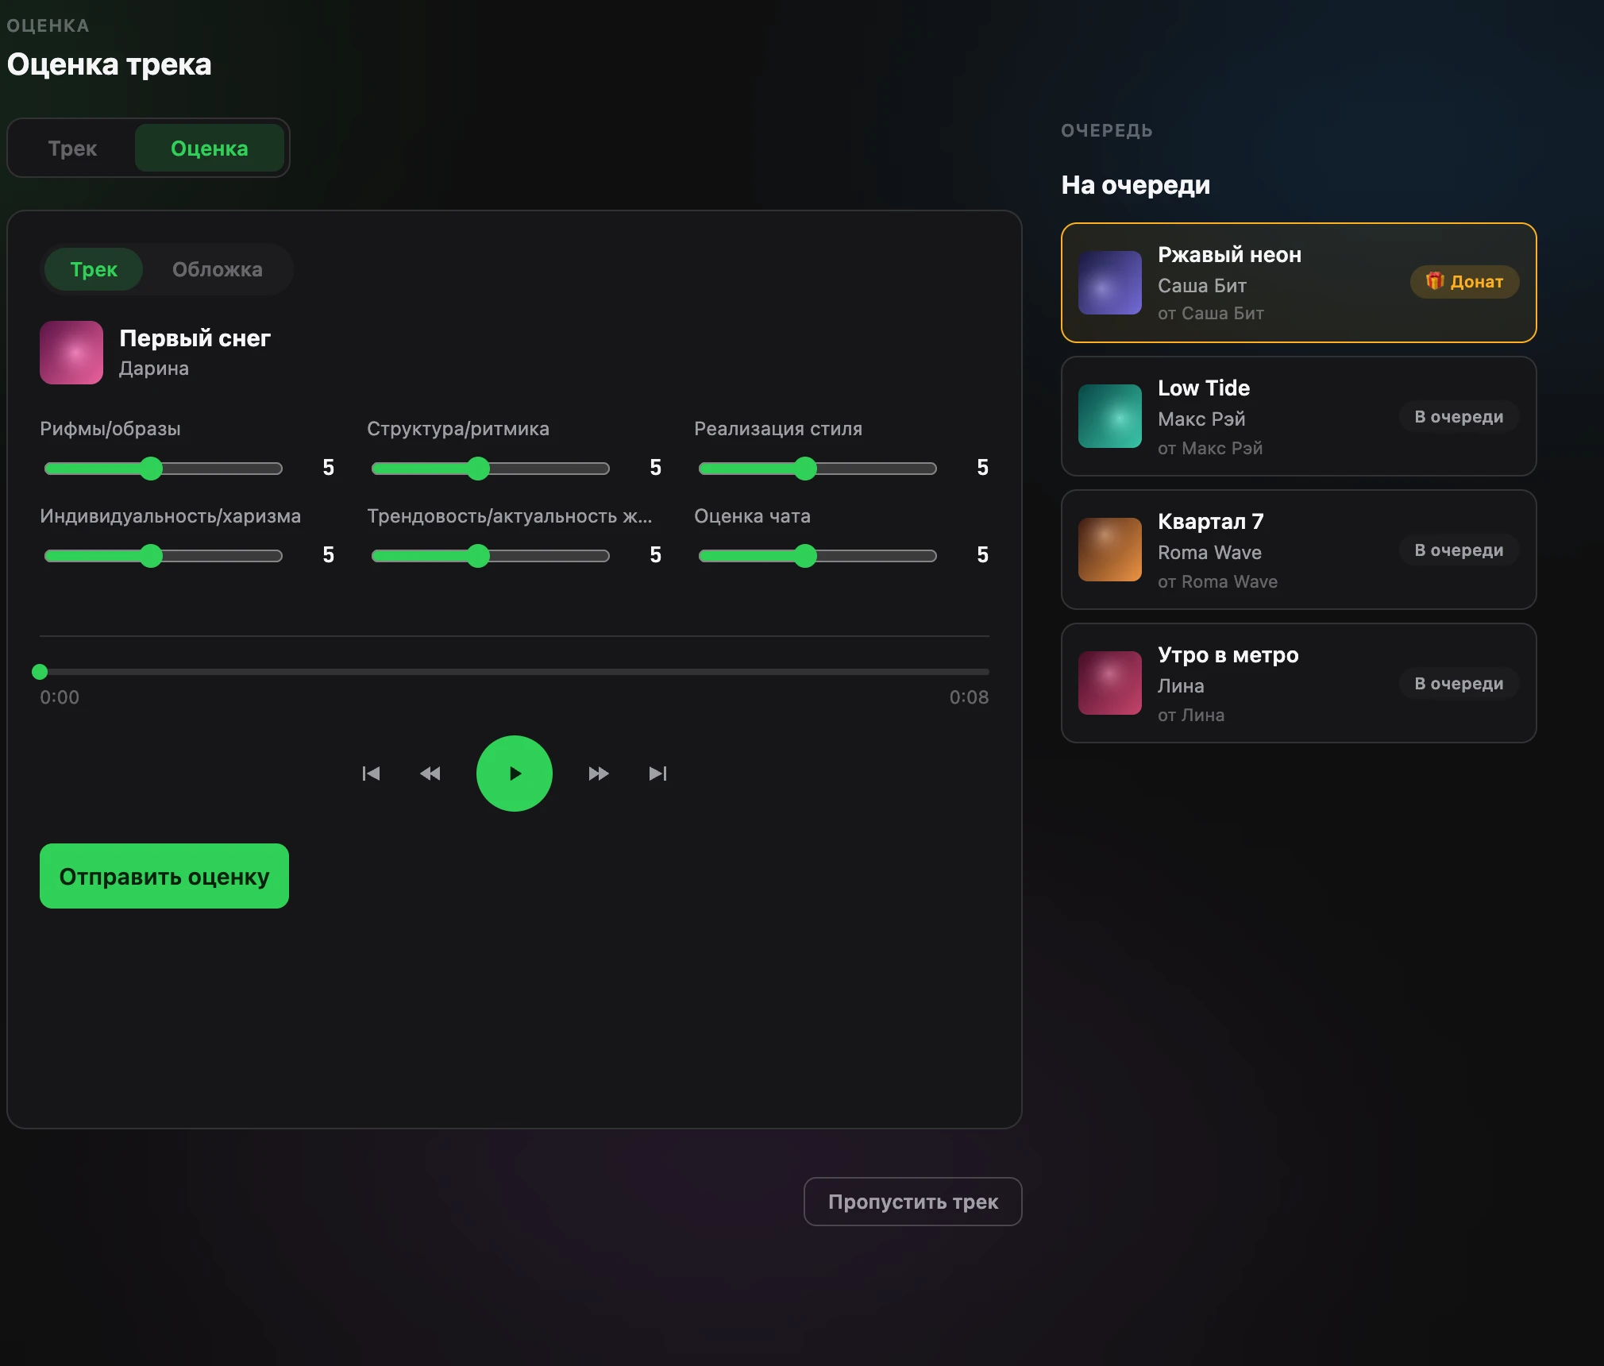Click the Утро в метро title
This screenshot has height=1366, width=1604.
(1228, 655)
